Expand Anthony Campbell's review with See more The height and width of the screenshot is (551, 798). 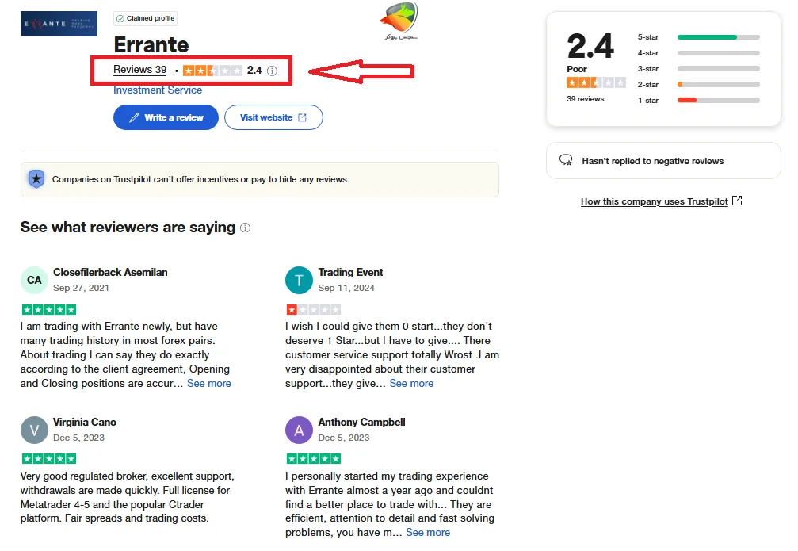click(428, 533)
